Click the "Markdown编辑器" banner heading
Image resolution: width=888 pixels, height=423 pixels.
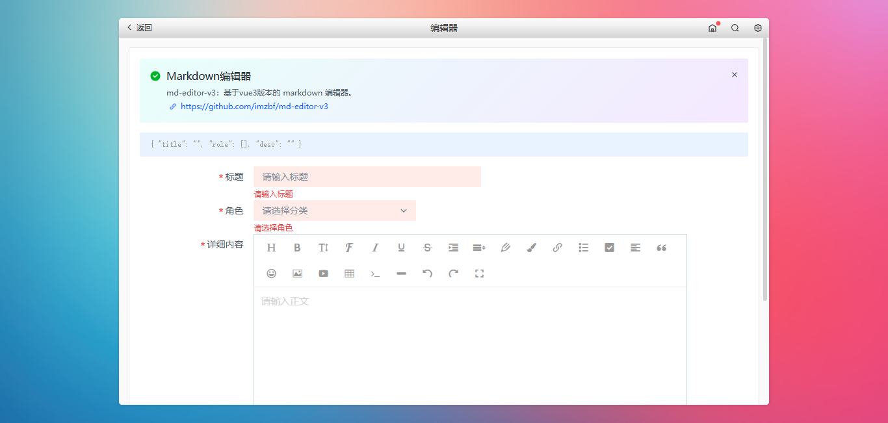point(209,76)
